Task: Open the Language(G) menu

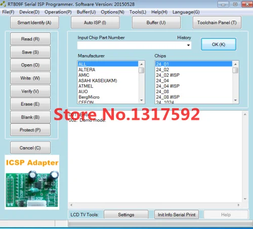Action: (x=186, y=12)
